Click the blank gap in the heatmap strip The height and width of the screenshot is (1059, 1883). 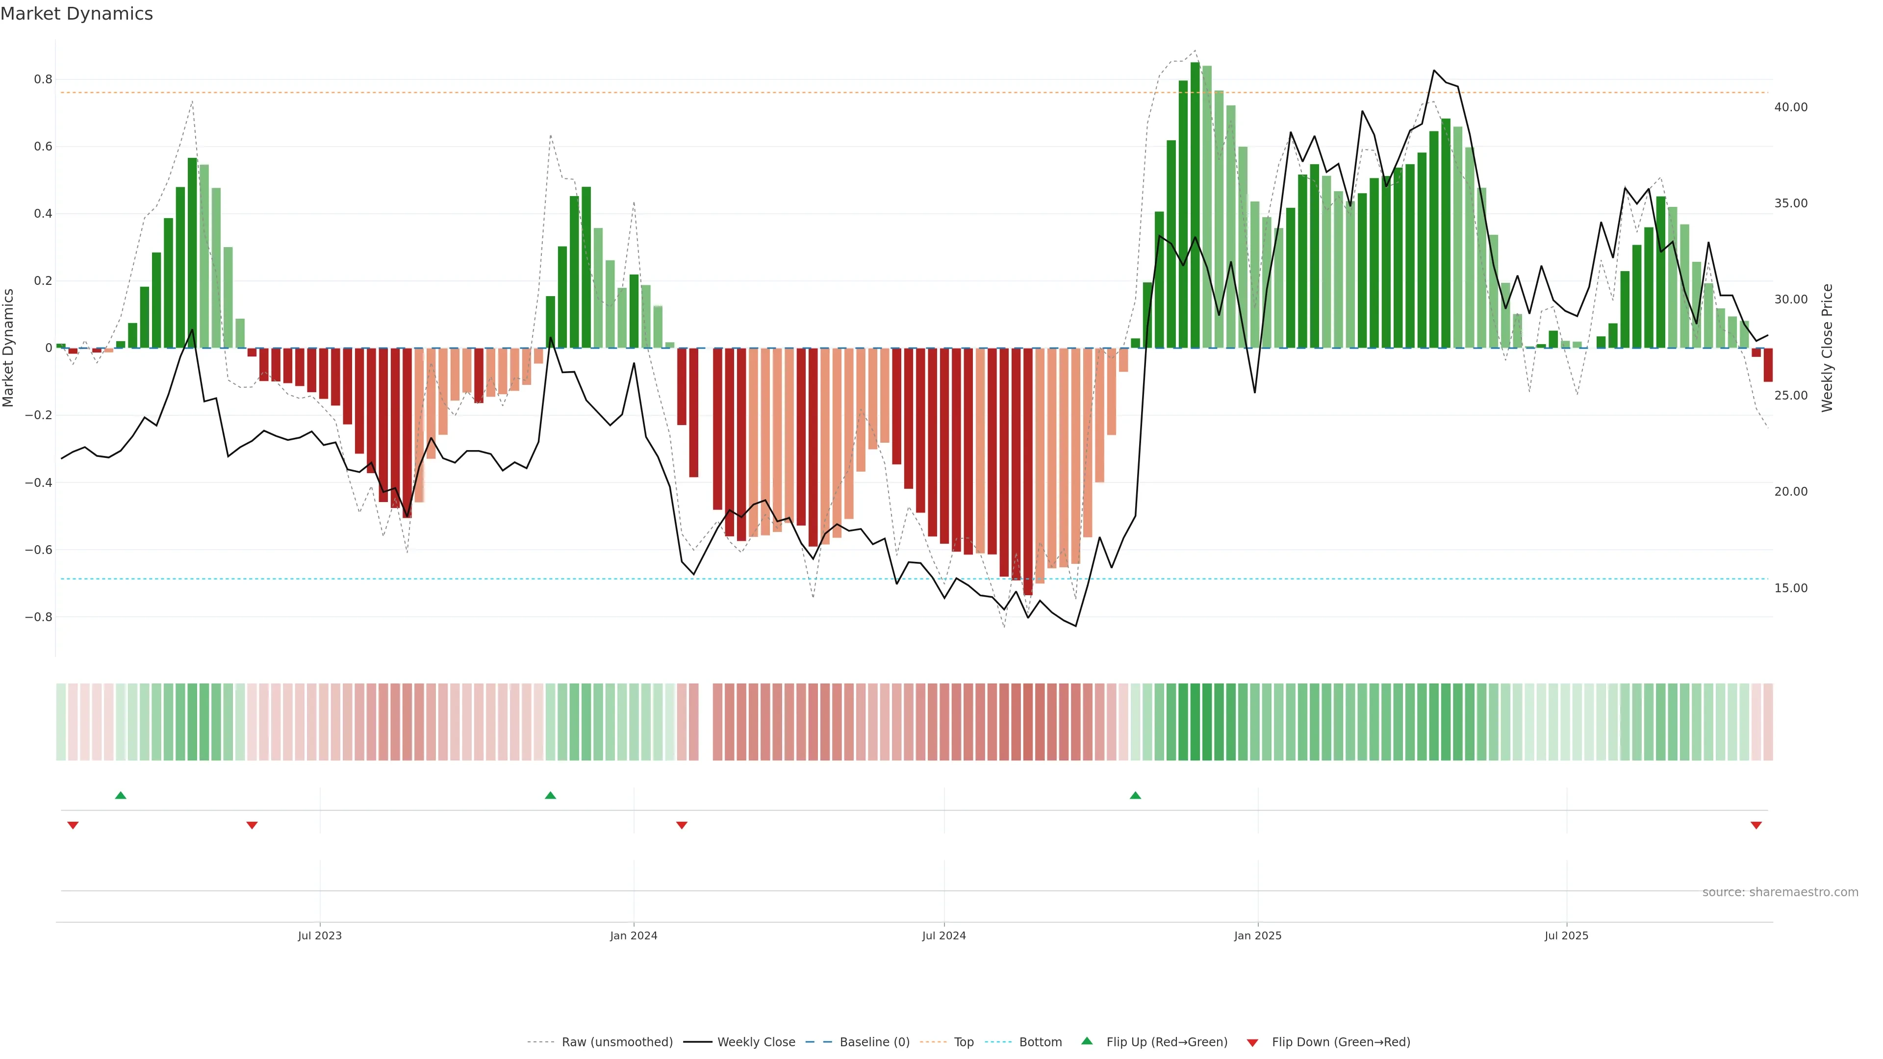click(x=706, y=722)
